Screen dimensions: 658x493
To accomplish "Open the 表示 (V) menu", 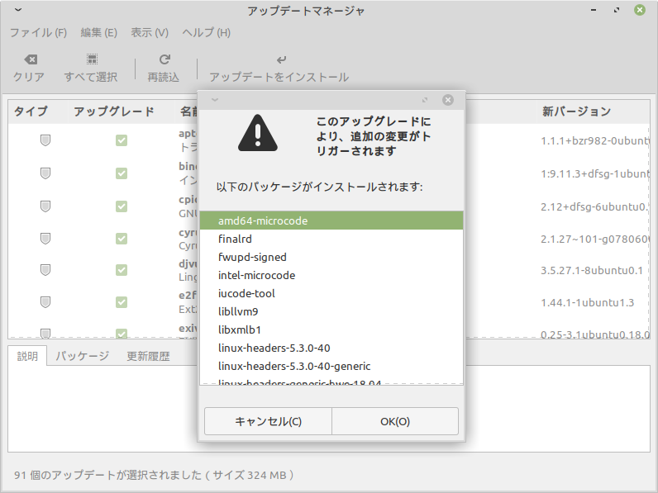I will pyautogui.click(x=150, y=33).
